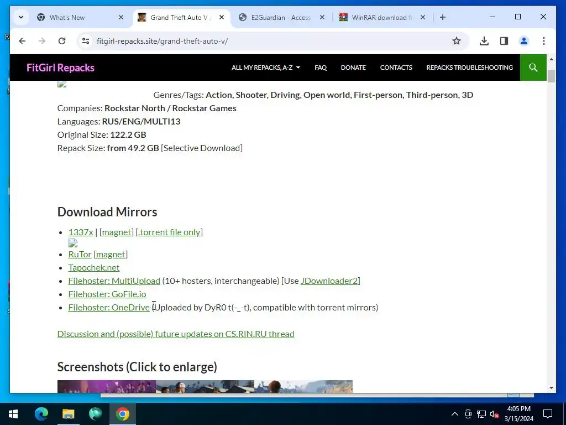Open a new tab with plus button
This screenshot has width=566, height=425.
point(443,17)
